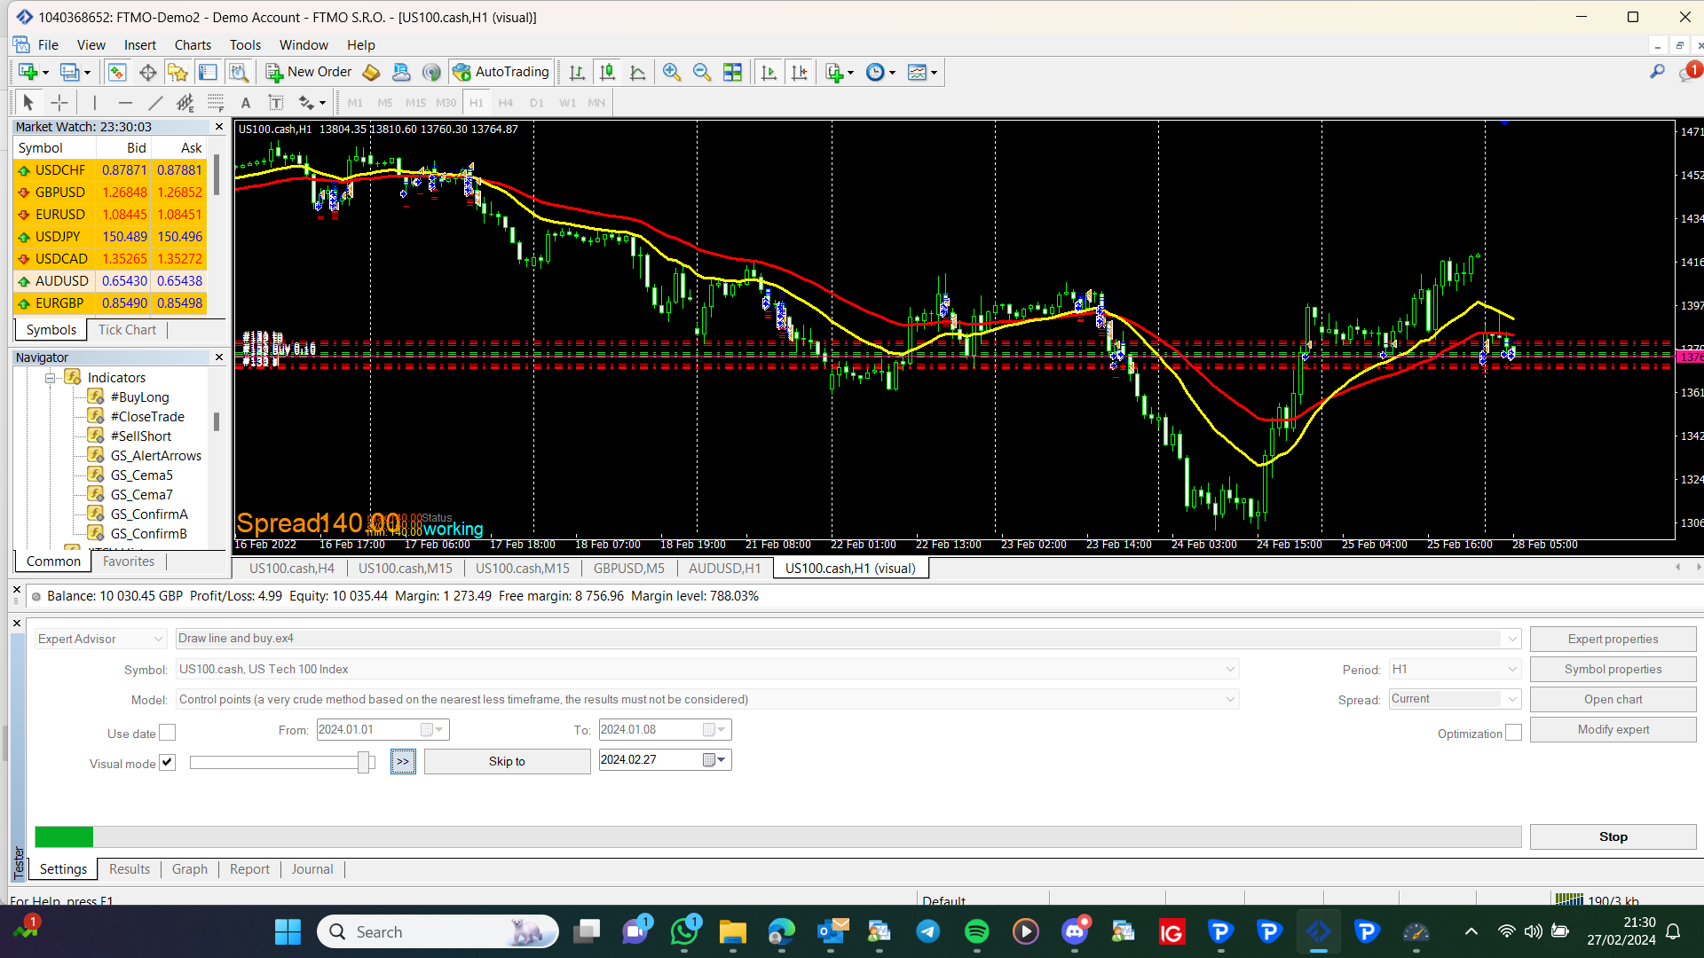Select the standard cursor tool
The height and width of the screenshot is (958, 1704).
point(28,102)
